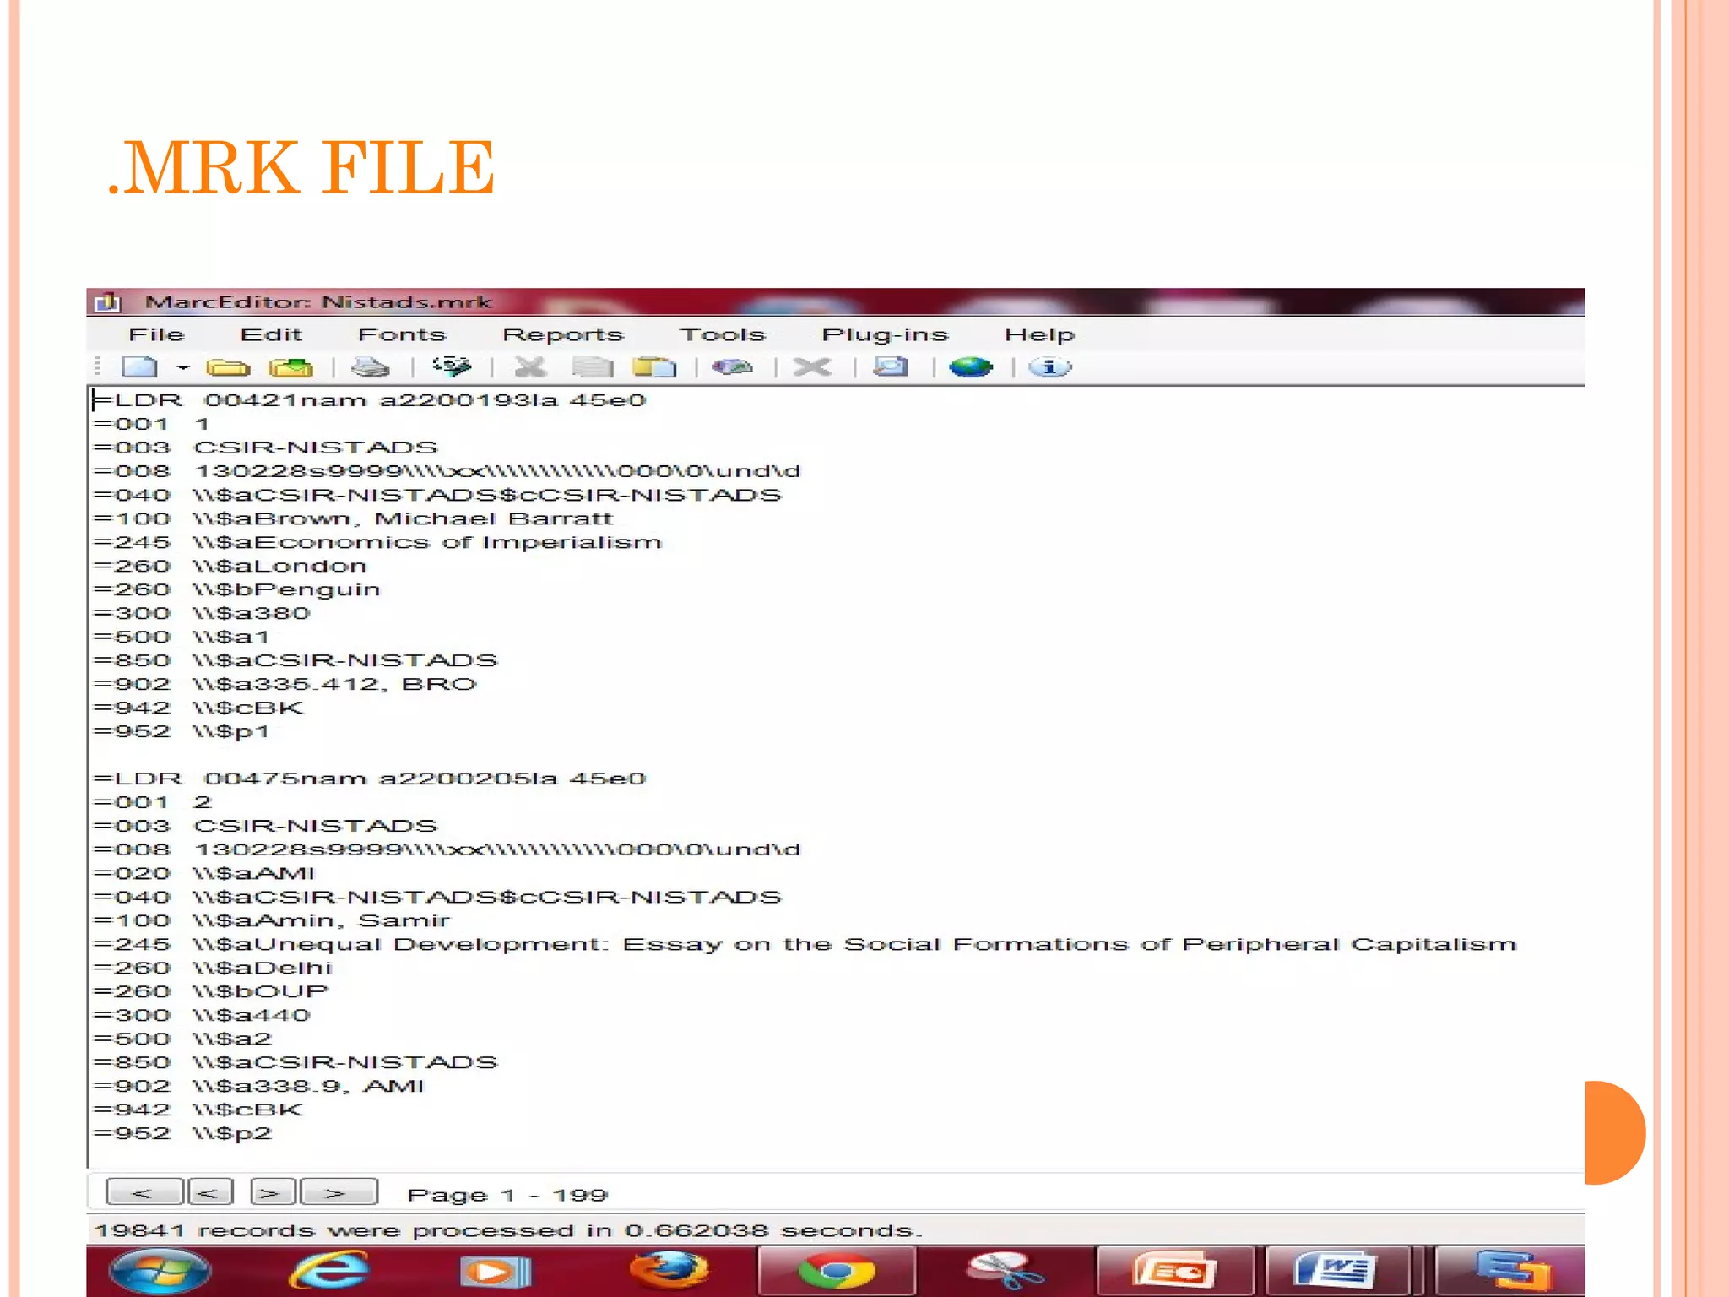The image size is (1729, 1297).
Task: Click line '=300 \\$a440'
Action: point(202,1015)
